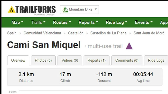Open the Reports (1) tab
The width and height of the screenshot is (168, 94).
[x=97, y=60]
